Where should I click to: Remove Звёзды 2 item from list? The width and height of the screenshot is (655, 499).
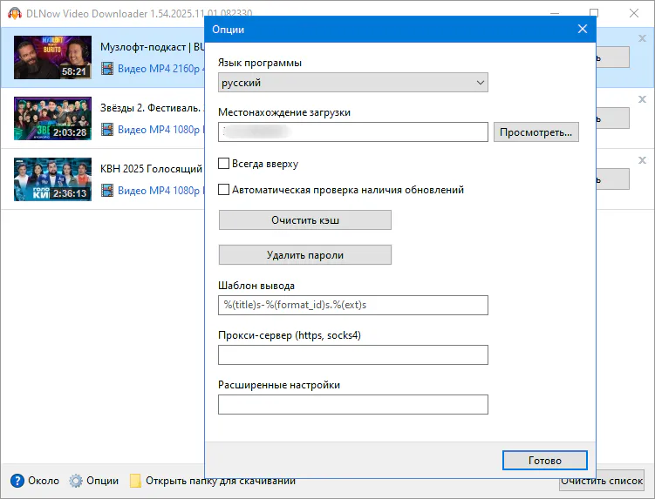pos(642,99)
